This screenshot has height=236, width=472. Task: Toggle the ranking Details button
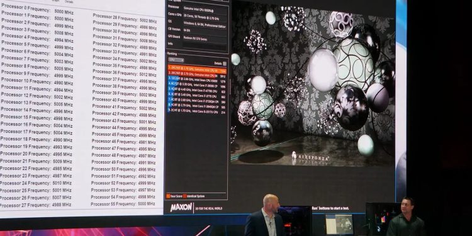(x=225, y=64)
